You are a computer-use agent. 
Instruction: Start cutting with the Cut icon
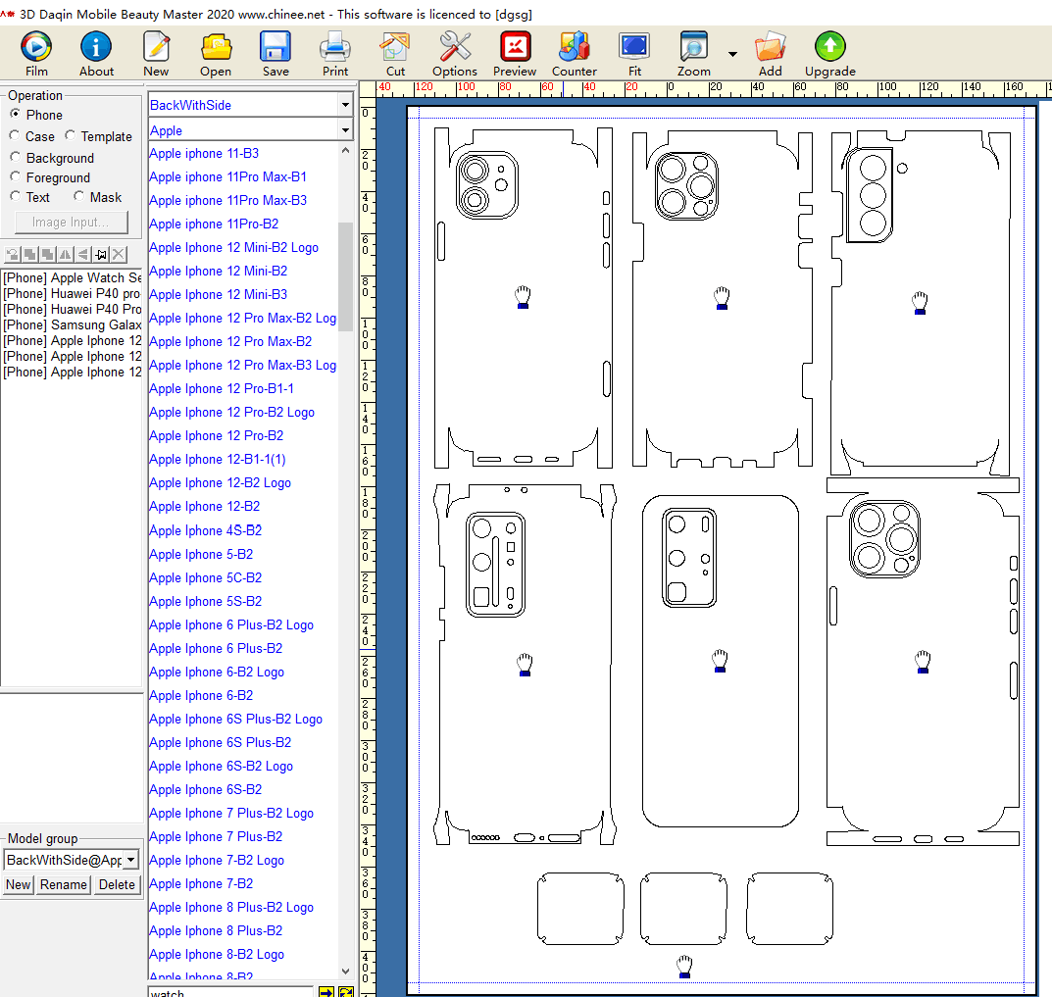click(x=394, y=46)
